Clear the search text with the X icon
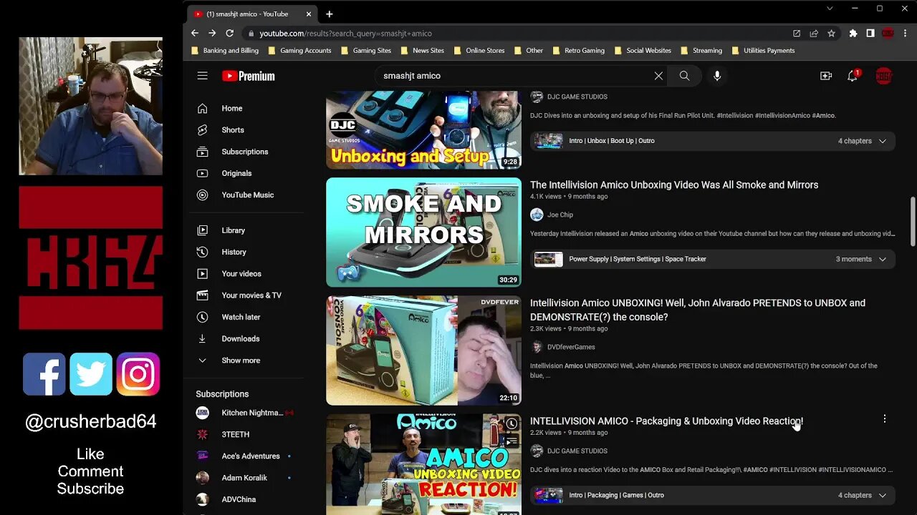 pyautogui.click(x=658, y=76)
